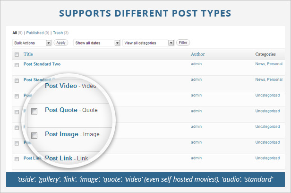Click Uncategorized in the Post Link row

pos(267,158)
